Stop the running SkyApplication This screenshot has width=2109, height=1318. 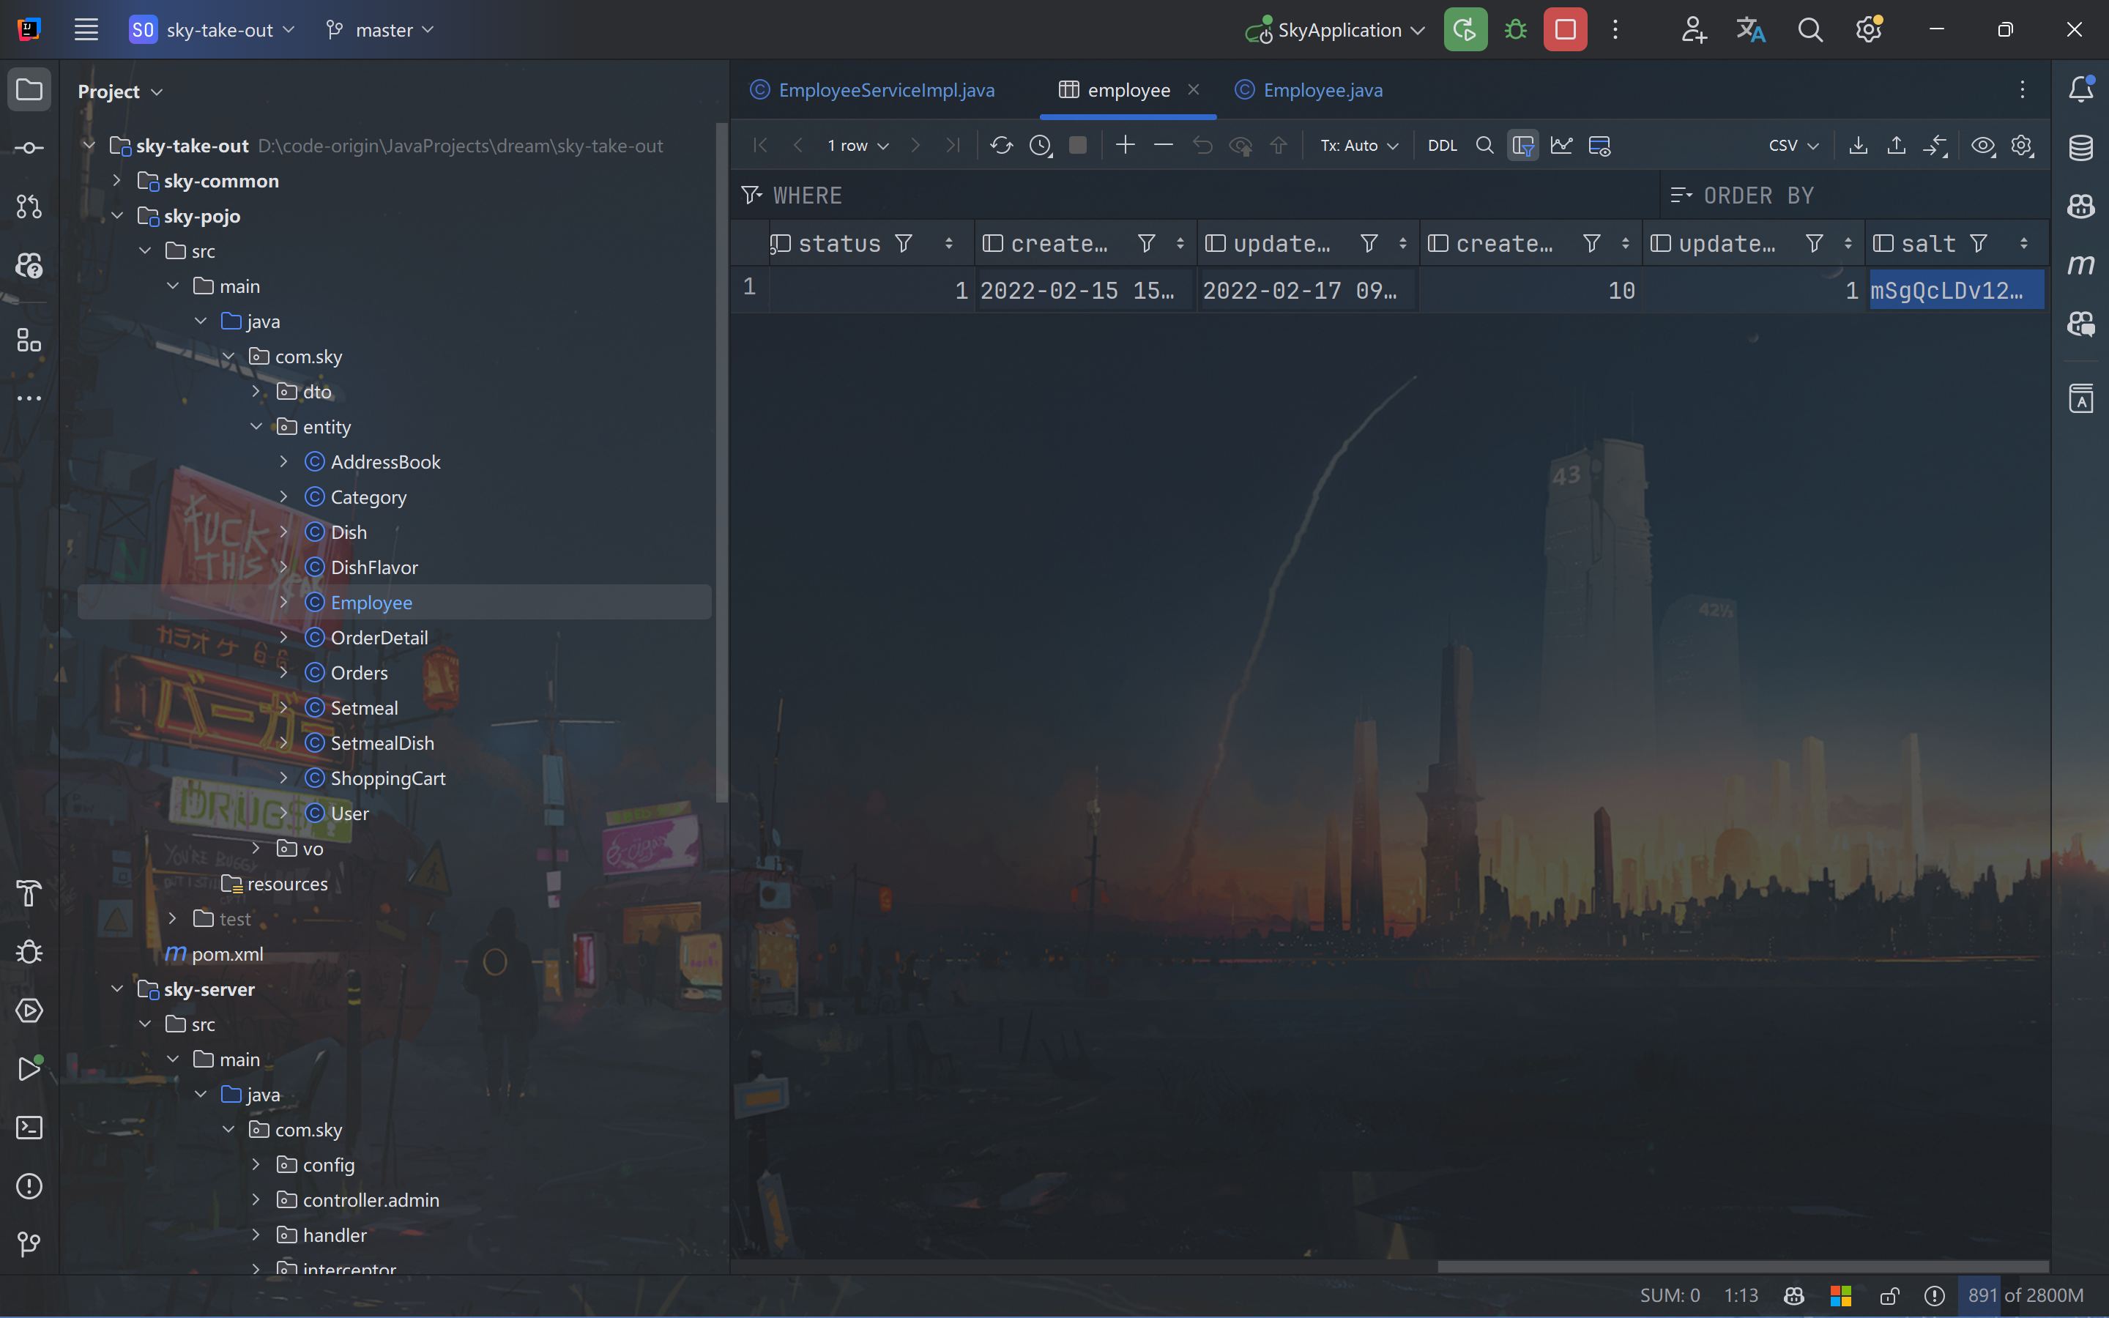click(1564, 29)
